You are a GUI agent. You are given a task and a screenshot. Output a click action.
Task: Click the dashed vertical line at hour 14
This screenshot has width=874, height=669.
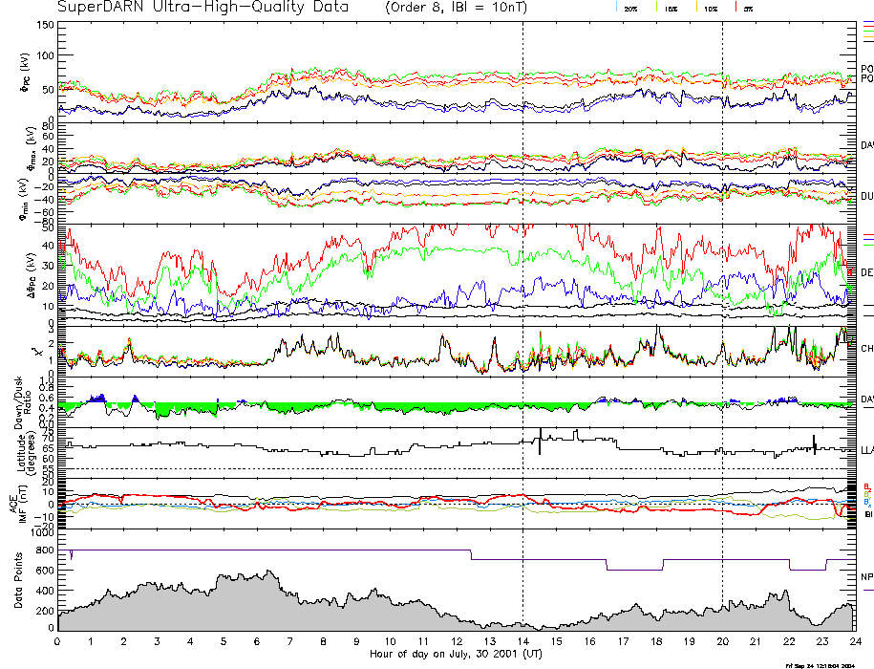[x=523, y=287]
